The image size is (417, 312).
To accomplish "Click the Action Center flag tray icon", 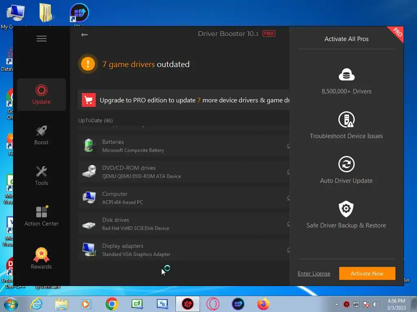I will [x=366, y=304].
